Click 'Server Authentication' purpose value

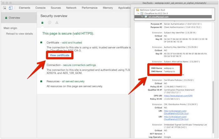(x=174, y=24)
